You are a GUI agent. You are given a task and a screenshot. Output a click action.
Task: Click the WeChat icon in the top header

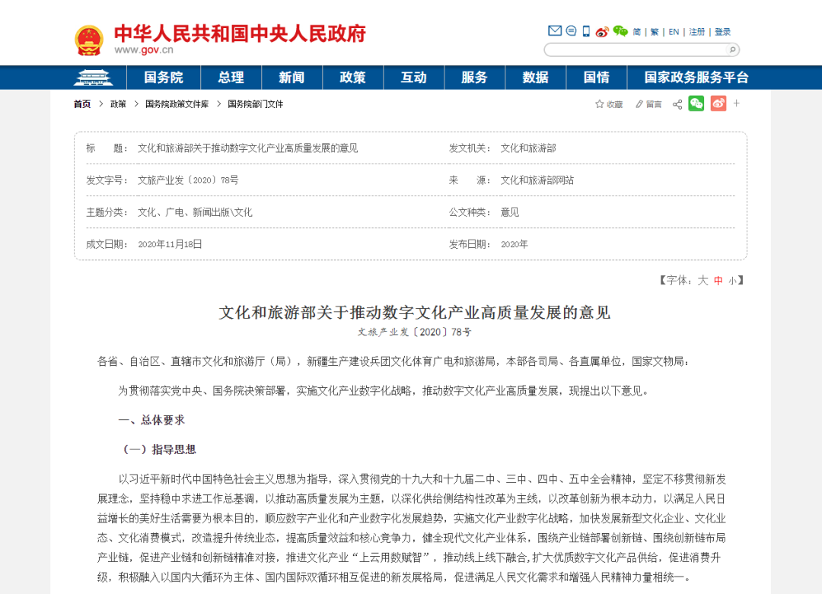pos(620,31)
